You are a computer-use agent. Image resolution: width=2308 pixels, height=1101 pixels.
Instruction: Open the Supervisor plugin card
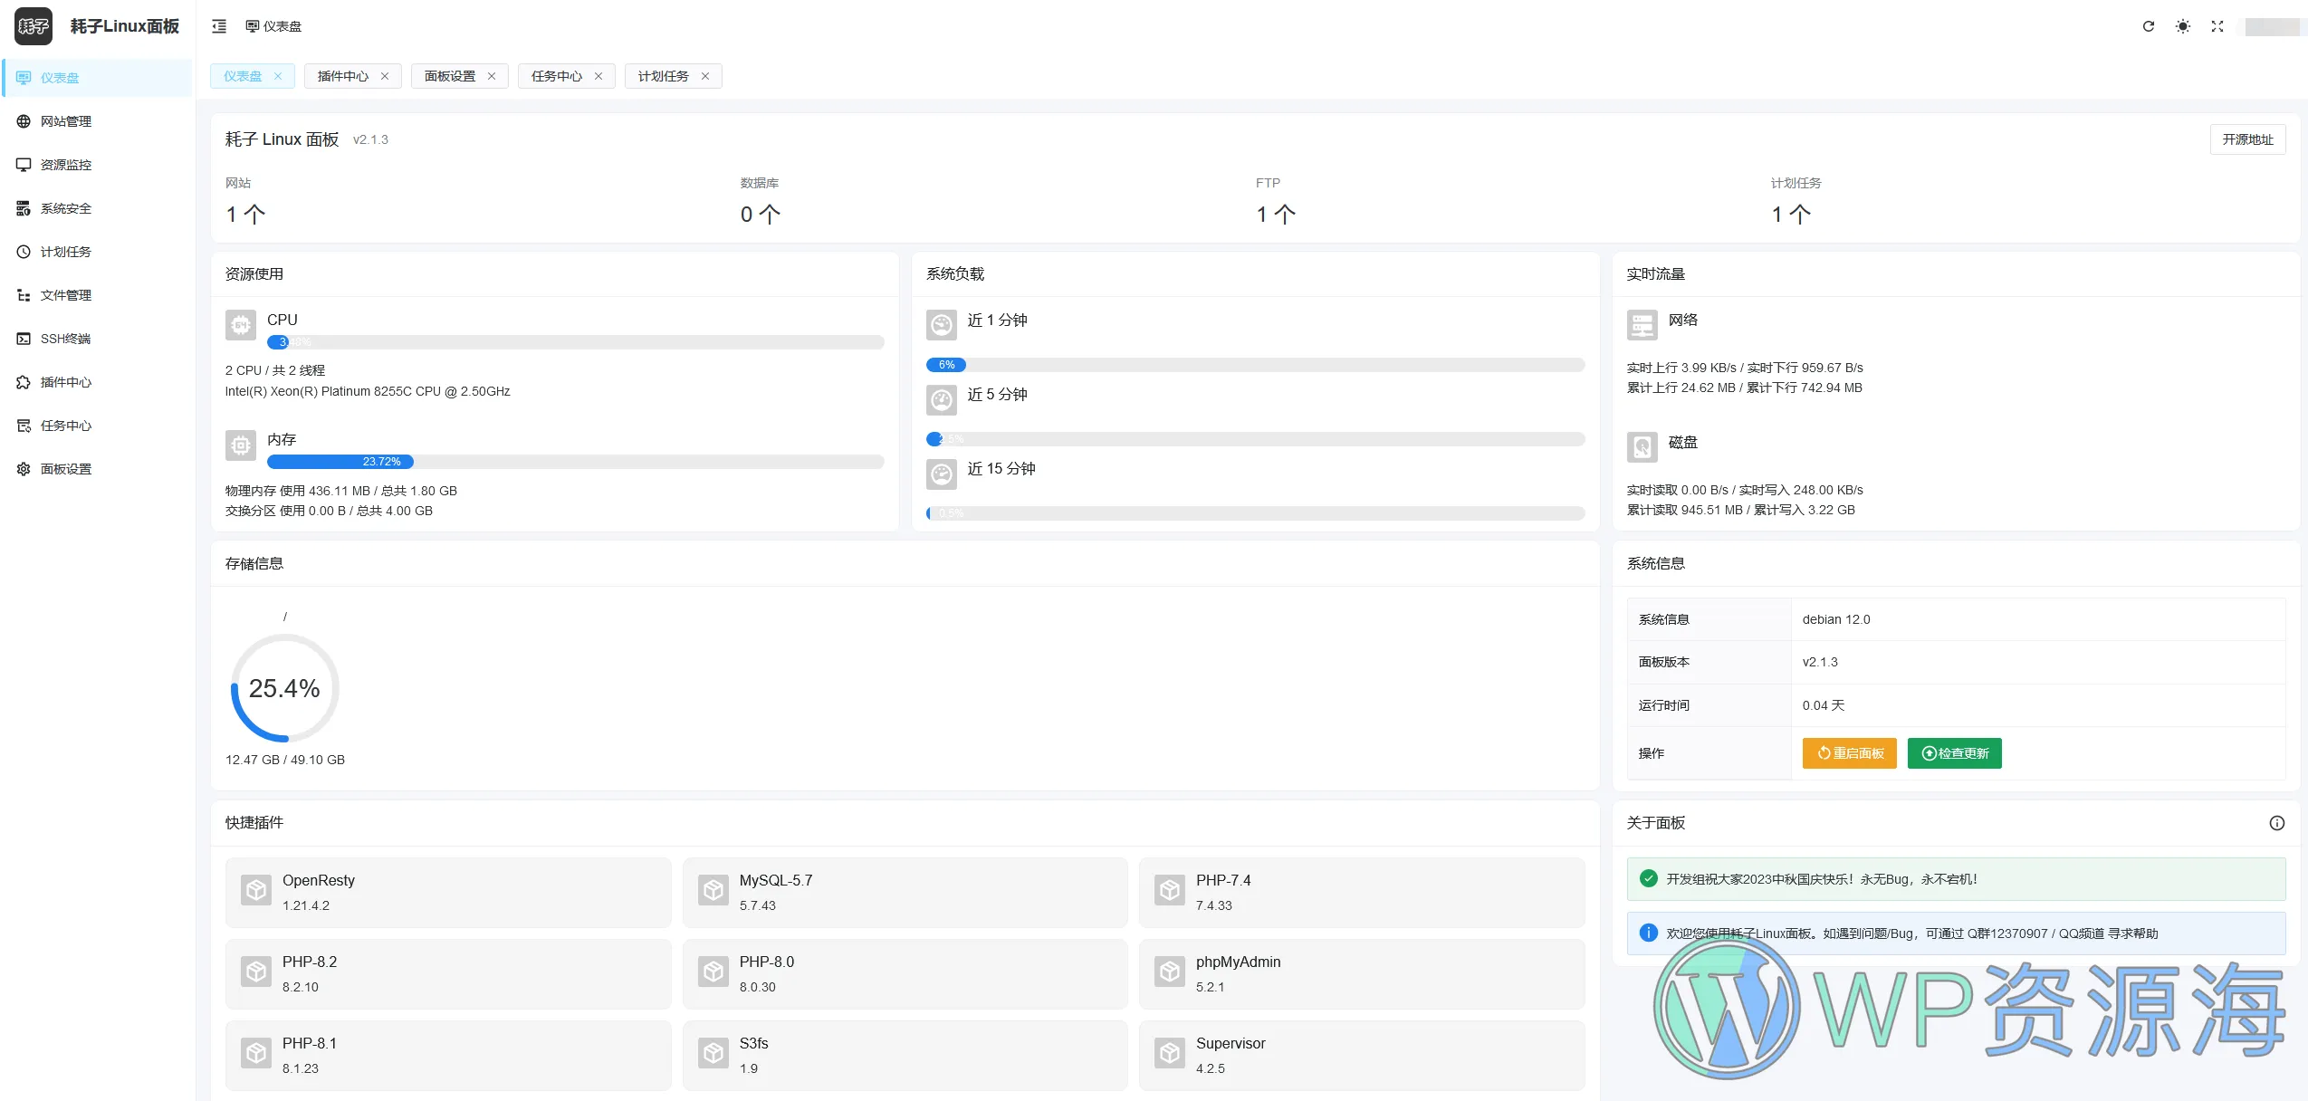click(1362, 1056)
